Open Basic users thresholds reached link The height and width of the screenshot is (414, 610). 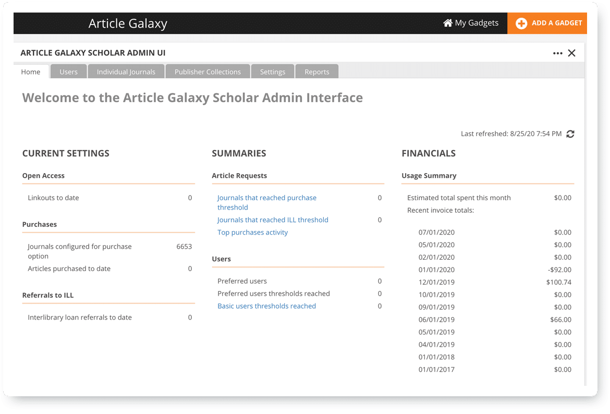click(266, 306)
